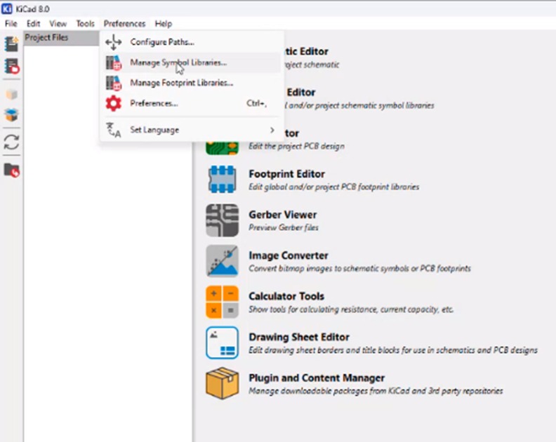Open the Gerber Viewer icon
Image resolution: width=556 pixels, height=442 pixels.
(222, 220)
